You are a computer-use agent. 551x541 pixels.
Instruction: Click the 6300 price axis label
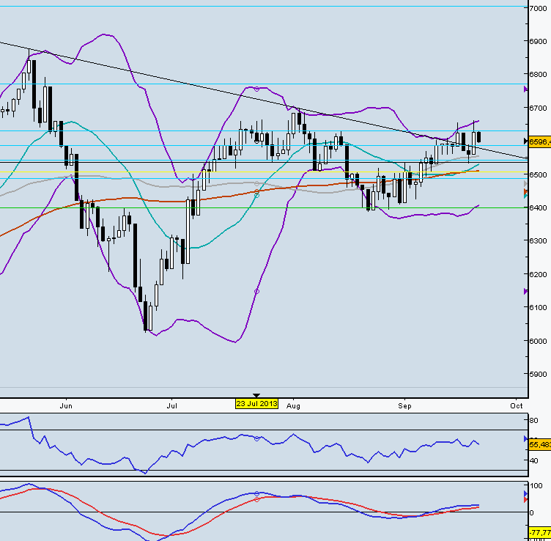(x=538, y=240)
